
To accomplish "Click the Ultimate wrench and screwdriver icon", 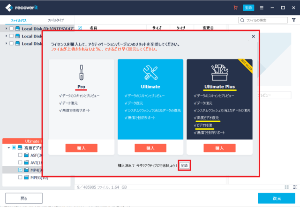I will pyautogui.click(x=150, y=73).
